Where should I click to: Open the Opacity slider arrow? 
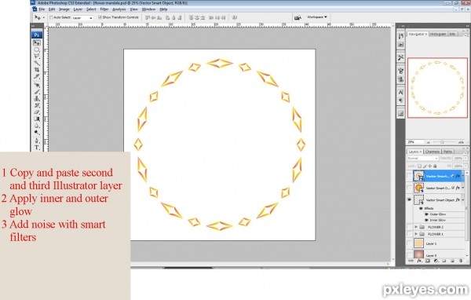click(x=466, y=158)
